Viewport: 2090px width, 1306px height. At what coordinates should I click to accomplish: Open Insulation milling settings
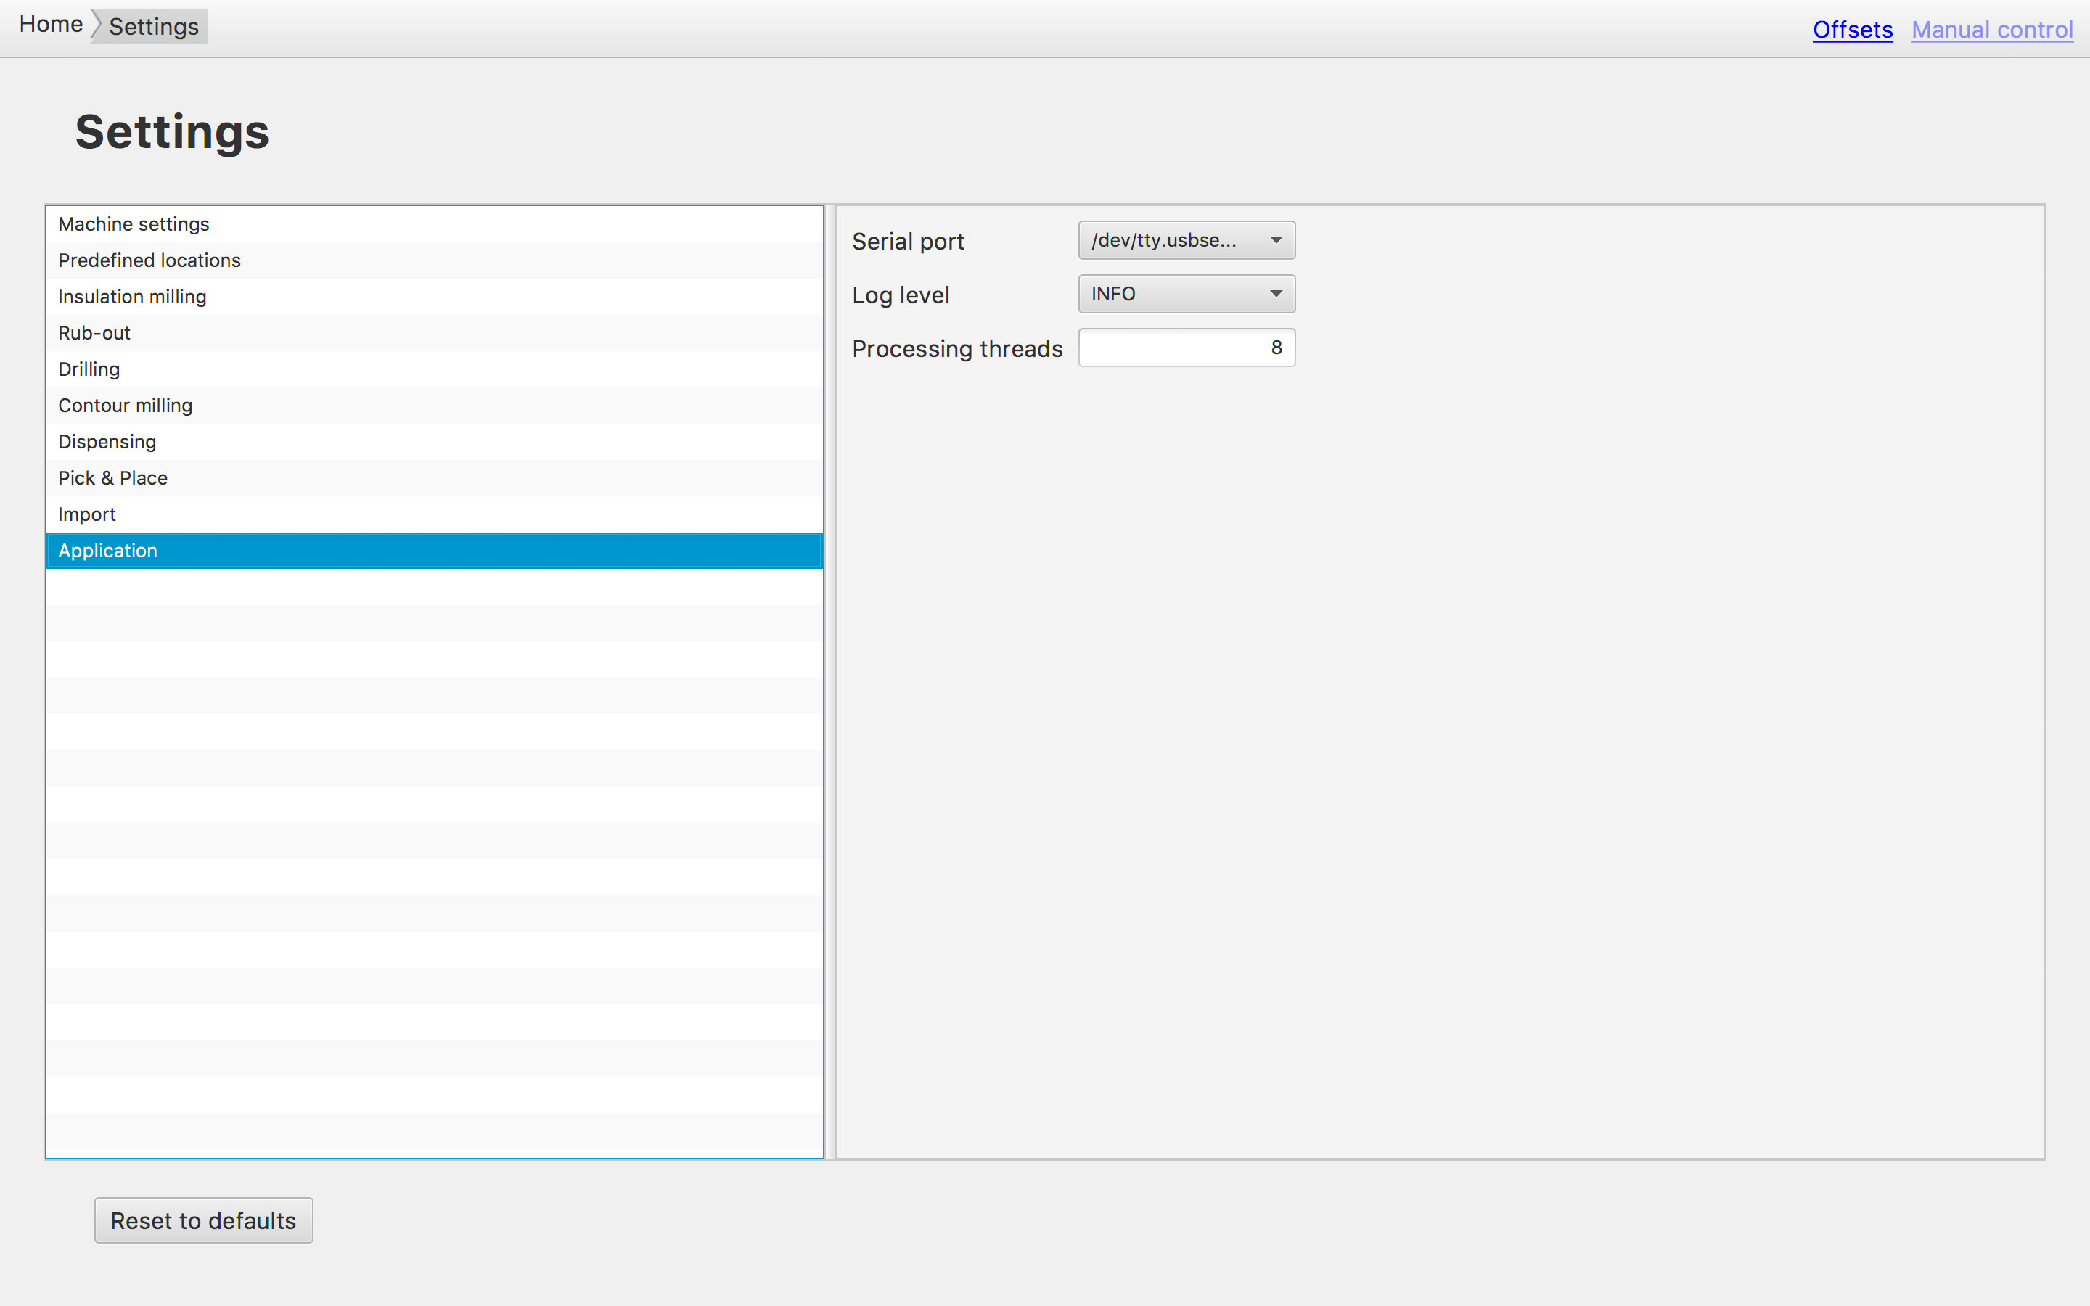[435, 296]
